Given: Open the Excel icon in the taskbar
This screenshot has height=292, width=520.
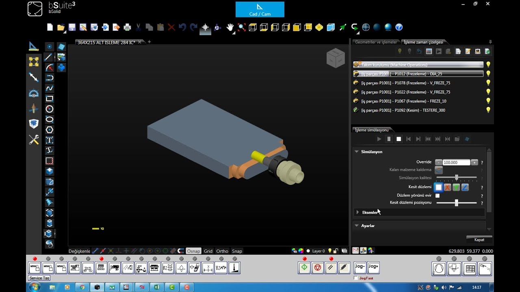Looking at the screenshot, I should (x=156, y=287).
